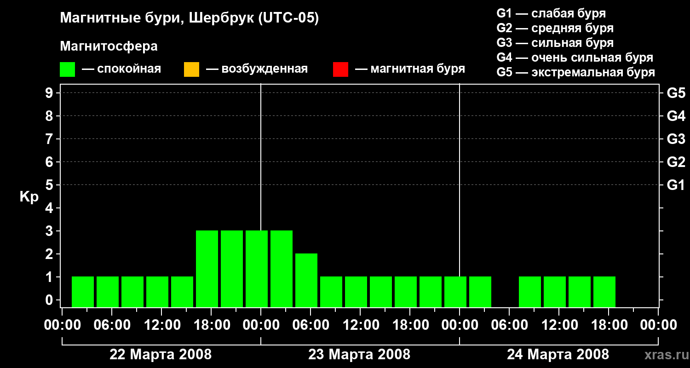Click the '06:00' time label of 23 Марта
This screenshot has height=368, width=690.
click(310, 325)
